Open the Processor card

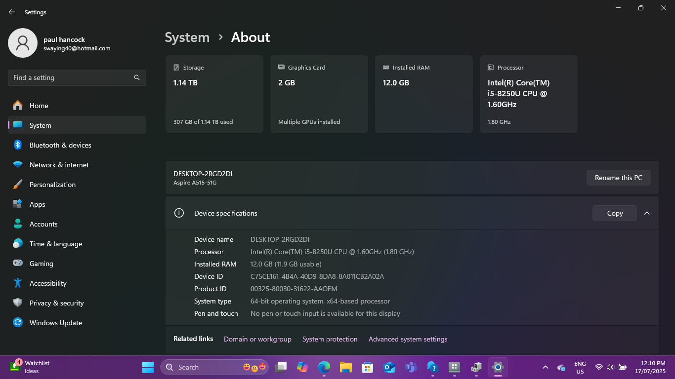[x=529, y=94]
